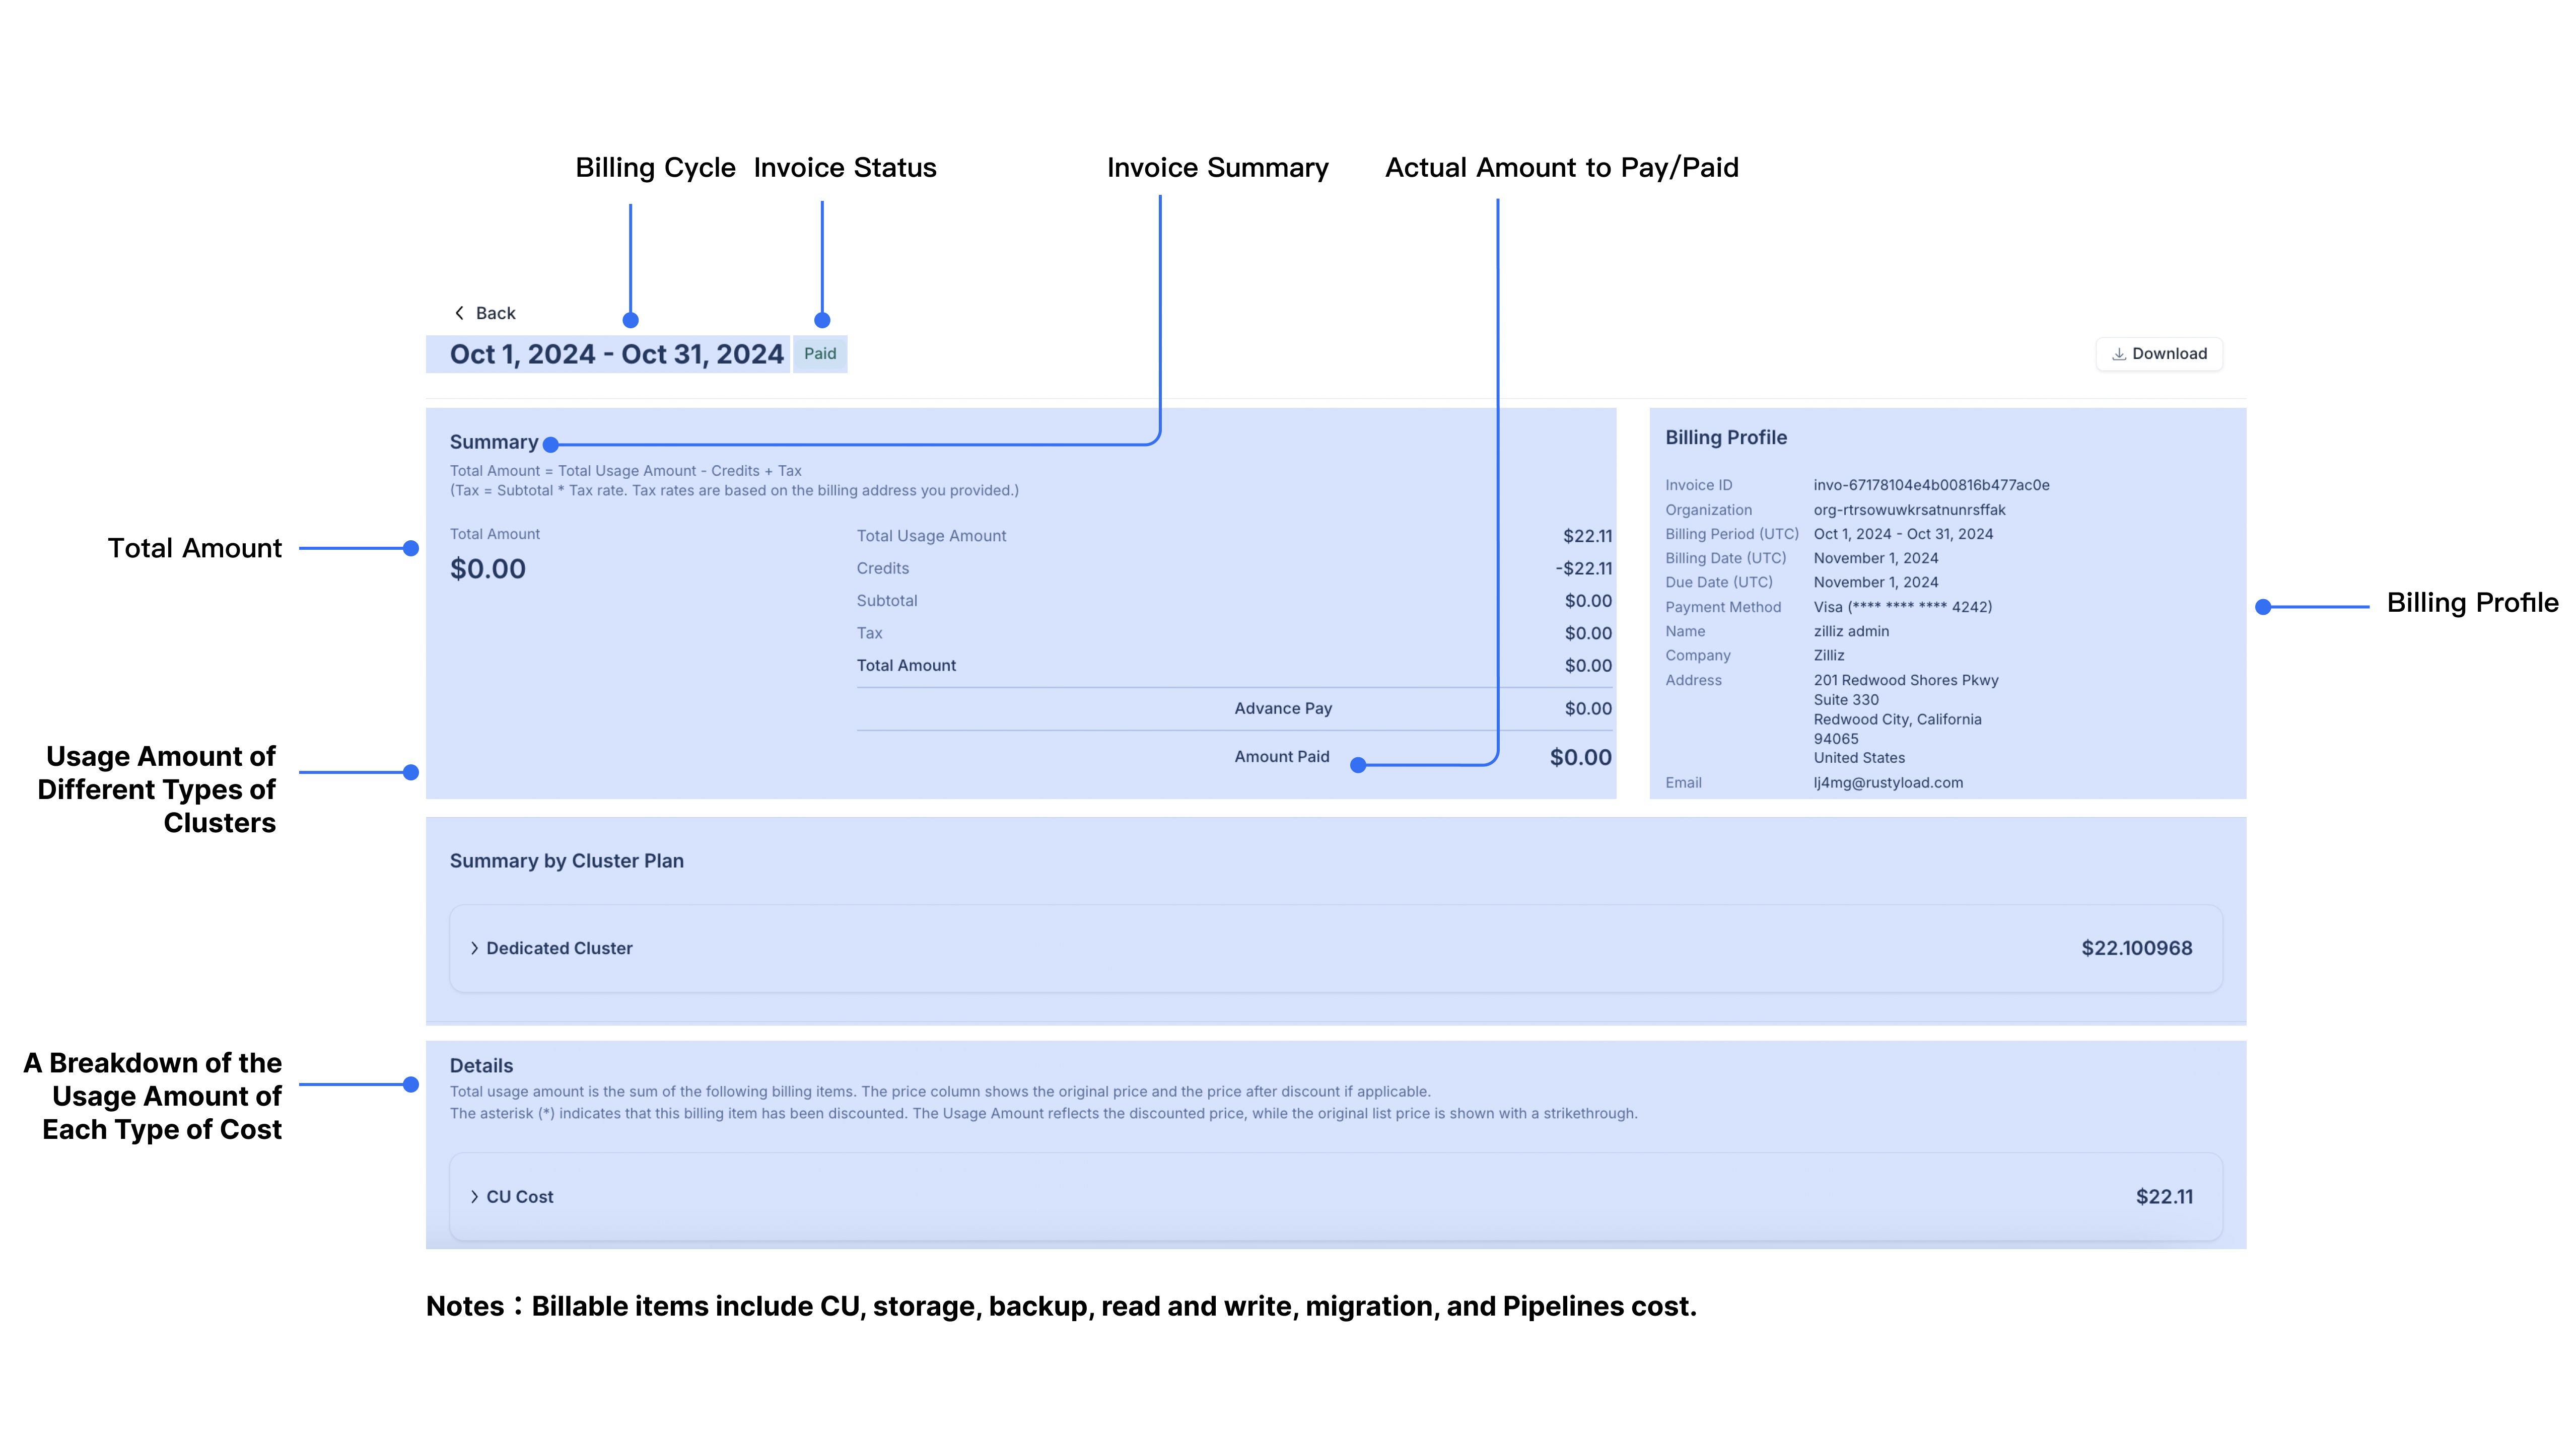Select the Advance Pay row
Viewport: 2576px width, 1444px height.
tap(1283, 708)
